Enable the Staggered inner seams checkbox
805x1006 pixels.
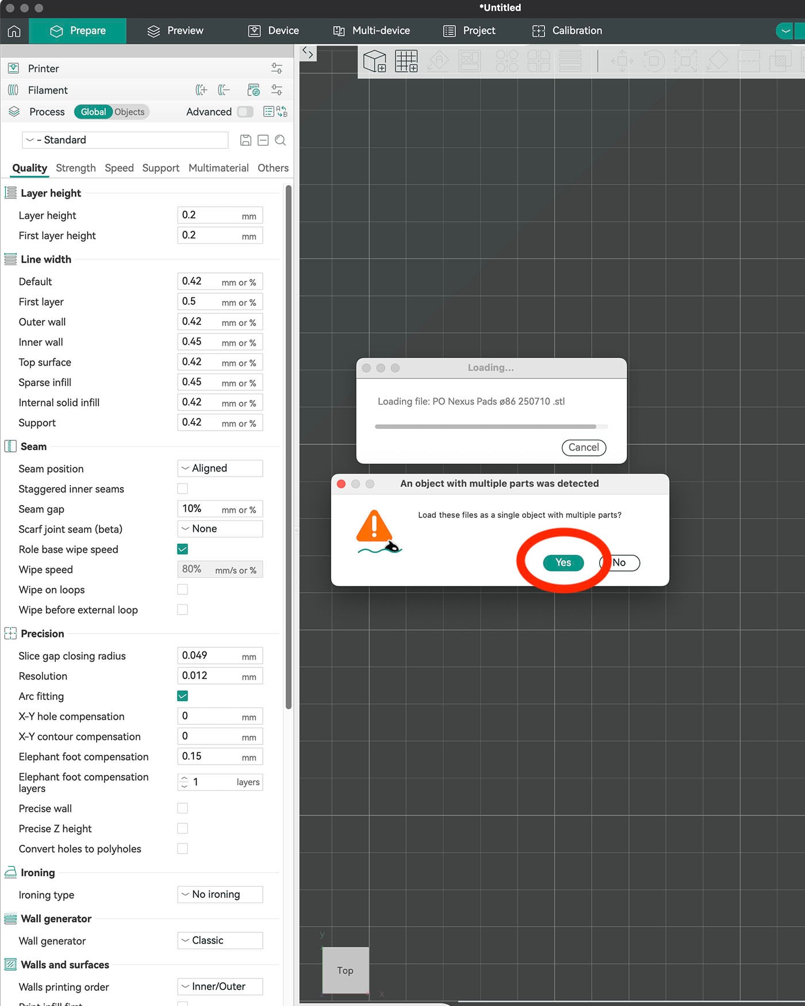point(182,489)
